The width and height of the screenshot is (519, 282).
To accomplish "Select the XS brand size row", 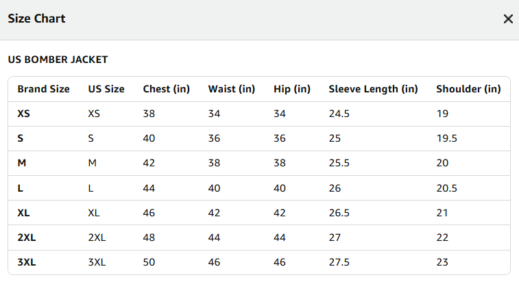I will tap(259, 114).
